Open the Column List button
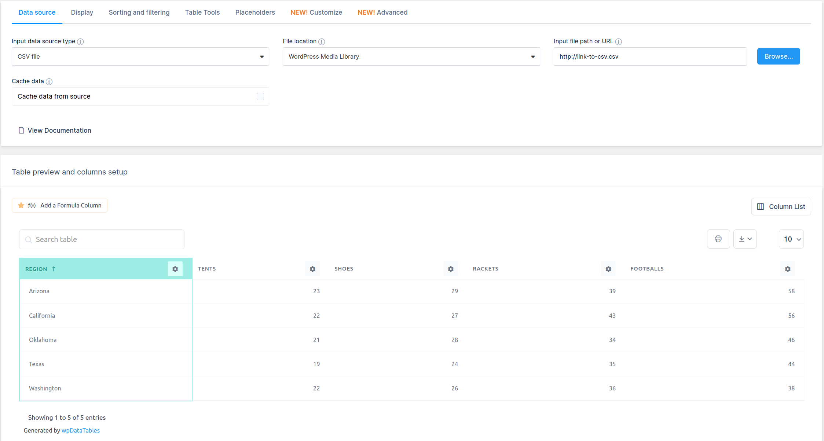 click(x=781, y=207)
